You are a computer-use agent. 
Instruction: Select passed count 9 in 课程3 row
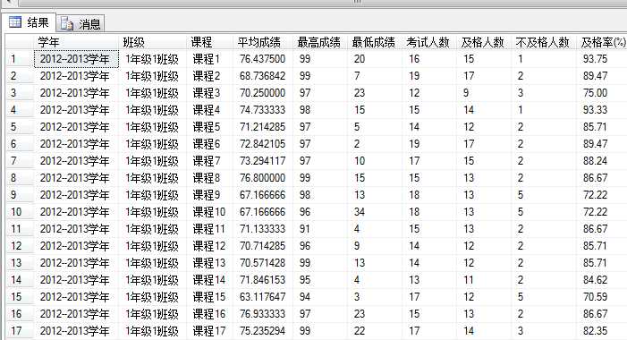point(484,93)
